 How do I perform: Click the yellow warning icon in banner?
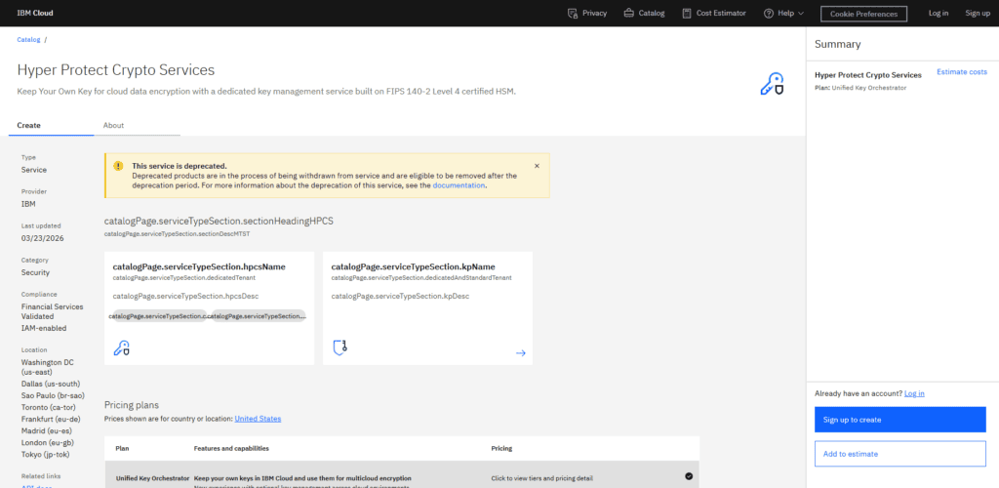coord(118,166)
